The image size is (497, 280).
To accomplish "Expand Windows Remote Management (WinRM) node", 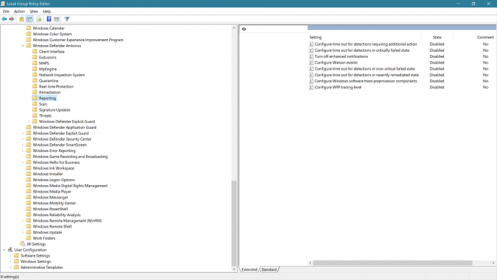I will coord(23,221).
